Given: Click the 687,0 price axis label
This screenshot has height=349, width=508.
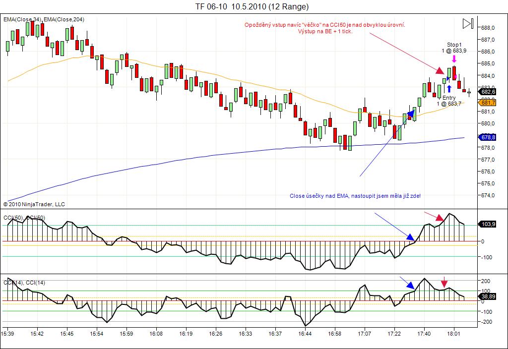Looking at the screenshot, I should 488,40.
